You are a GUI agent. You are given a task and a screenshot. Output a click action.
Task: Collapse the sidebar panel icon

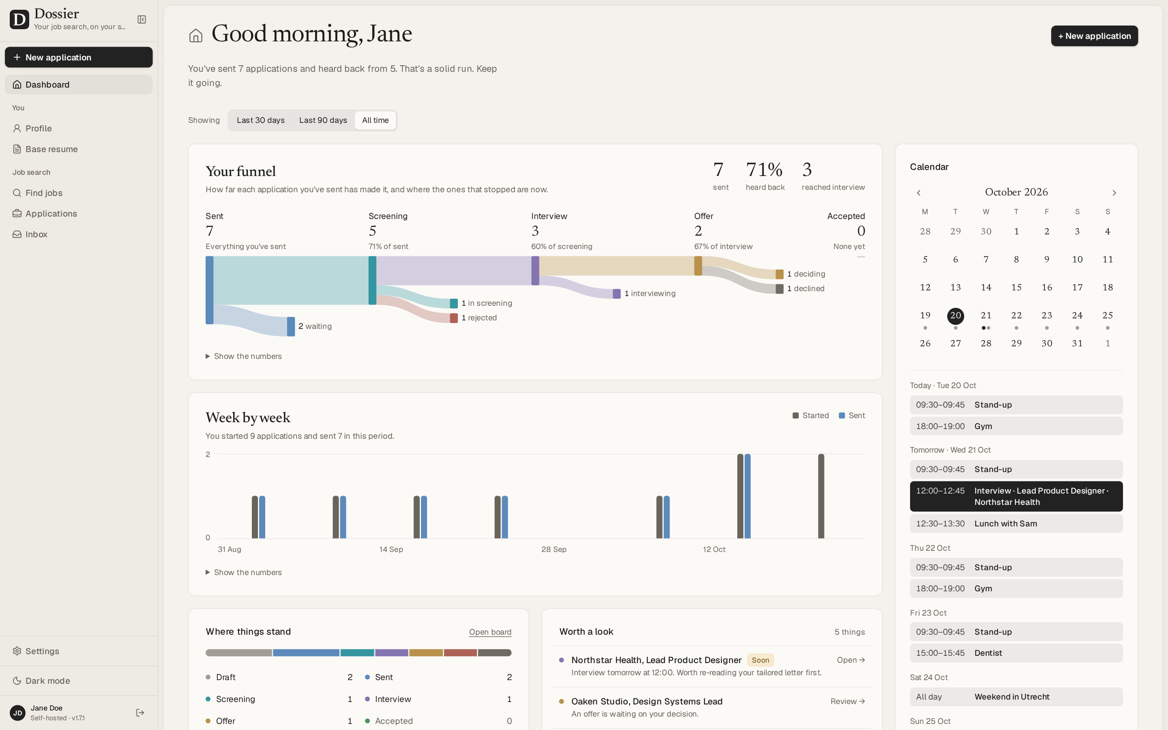pos(142,19)
